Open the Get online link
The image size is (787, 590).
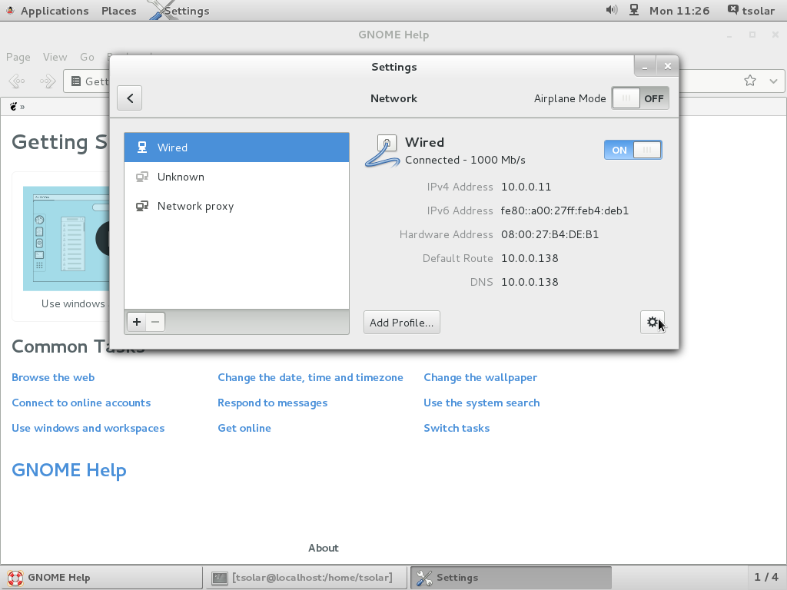point(244,428)
